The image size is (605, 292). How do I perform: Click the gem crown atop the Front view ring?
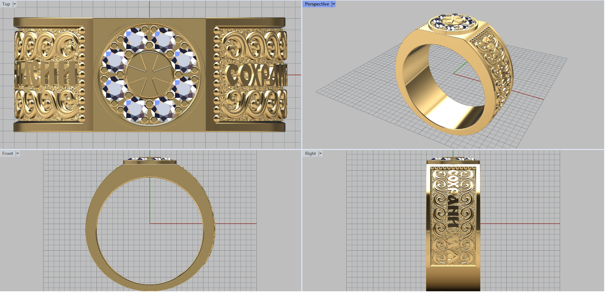coord(150,159)
